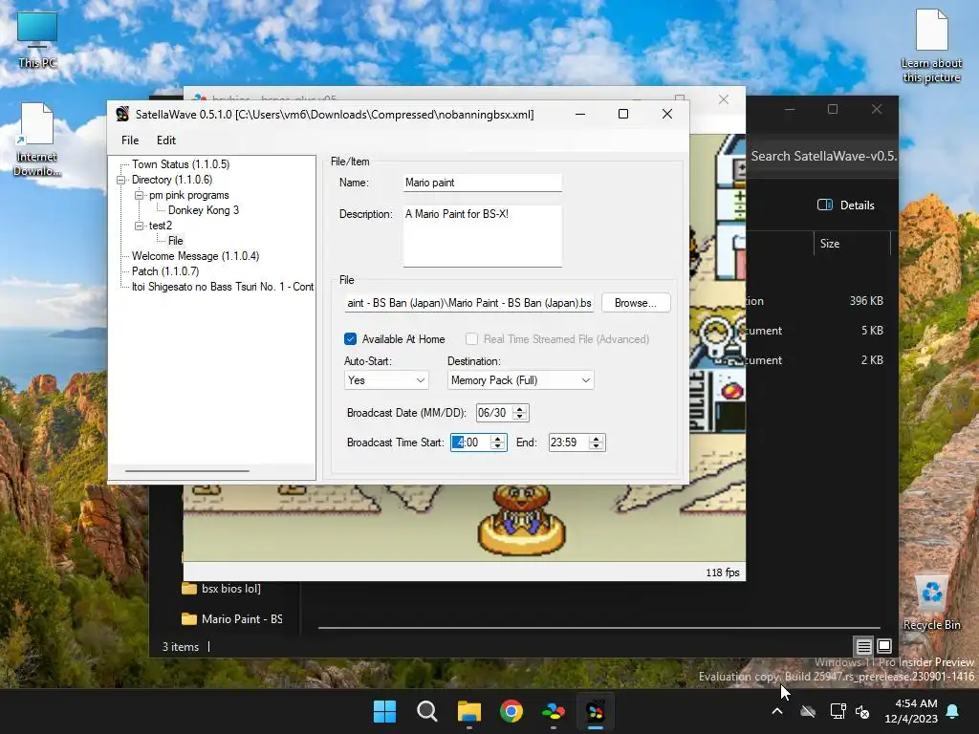This screenshot has height=734, width=979.
Task: Select the File item under test2
Action: [176, 241]
